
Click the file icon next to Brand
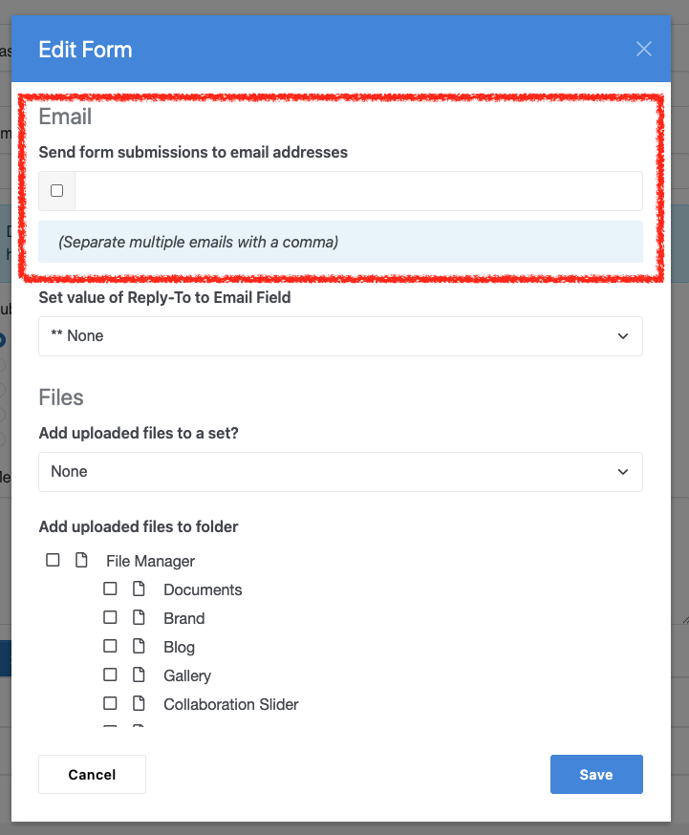click(x=139, y=618)
